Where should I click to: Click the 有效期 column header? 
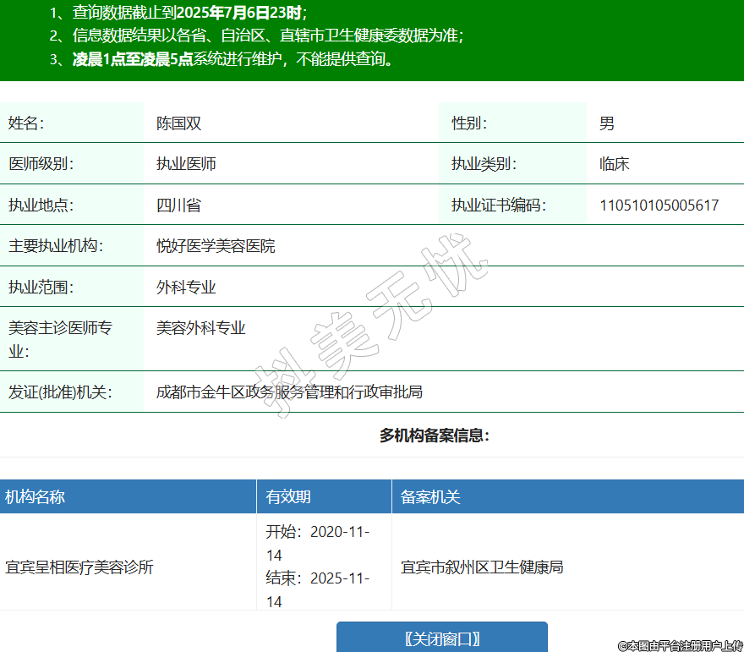(288, 497)
